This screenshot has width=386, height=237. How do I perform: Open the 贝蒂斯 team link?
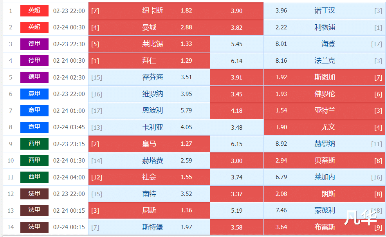pos(325,160)
